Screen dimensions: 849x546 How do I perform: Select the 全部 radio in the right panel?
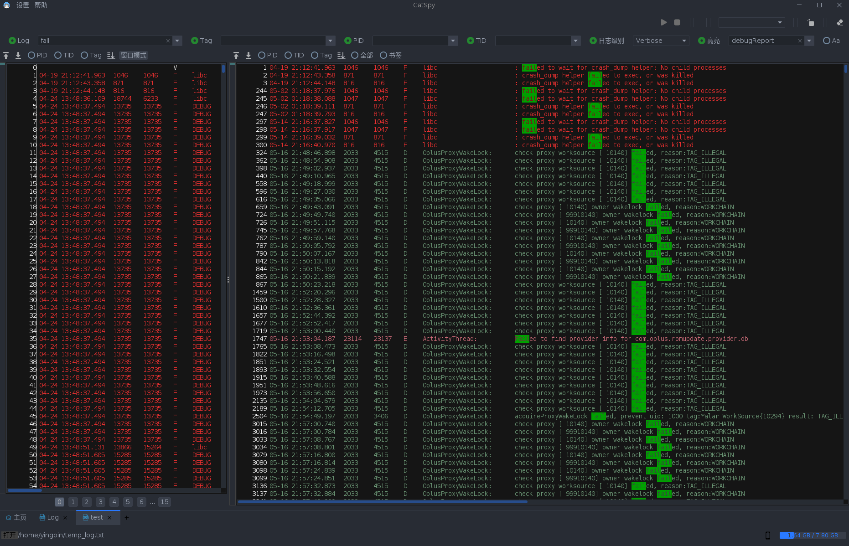[362, 55]
